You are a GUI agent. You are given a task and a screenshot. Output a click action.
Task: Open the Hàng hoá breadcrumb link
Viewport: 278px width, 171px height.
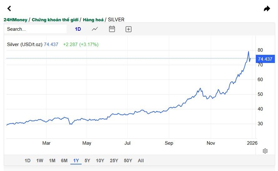pos(93,19)
